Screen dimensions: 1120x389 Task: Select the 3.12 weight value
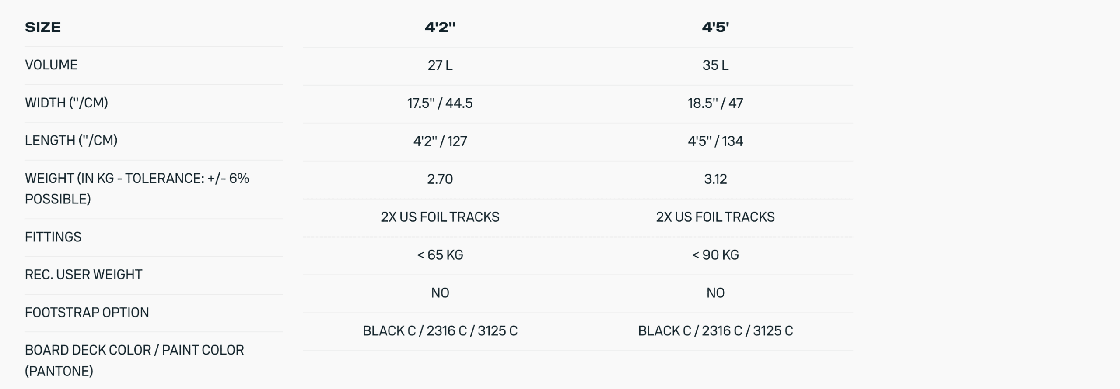pyautogui.click(x=715, y=179)
